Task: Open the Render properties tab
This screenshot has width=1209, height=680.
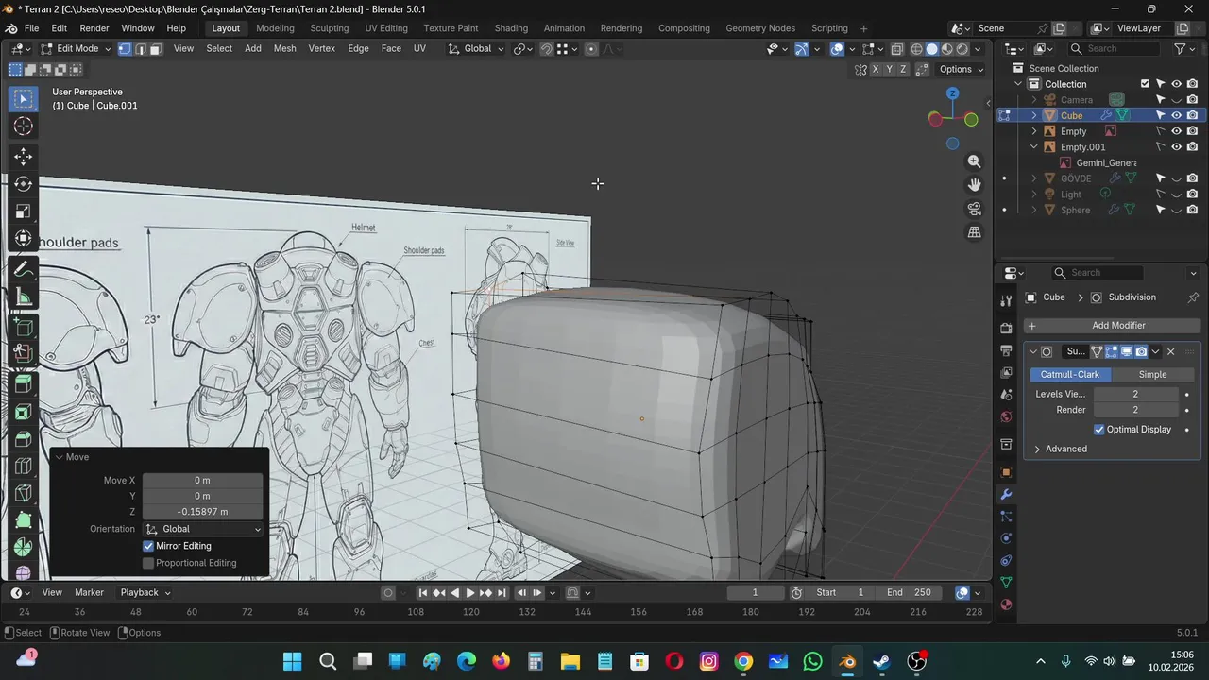Action: pyautogui.click(x=1006, y=328)
